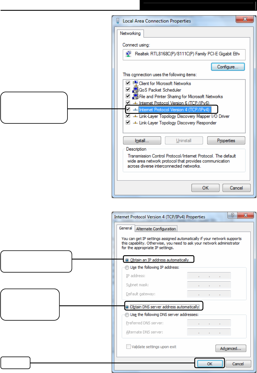Open Advanced TCP/IP settings

pyautogui.click(x=231, y=348)
